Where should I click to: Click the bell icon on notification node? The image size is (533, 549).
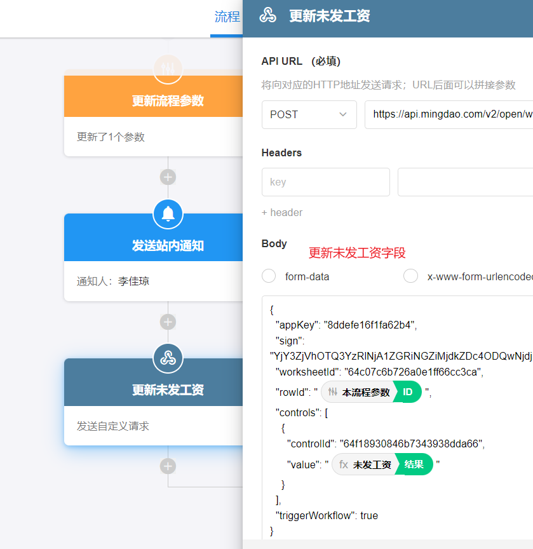tap(168, 214)
